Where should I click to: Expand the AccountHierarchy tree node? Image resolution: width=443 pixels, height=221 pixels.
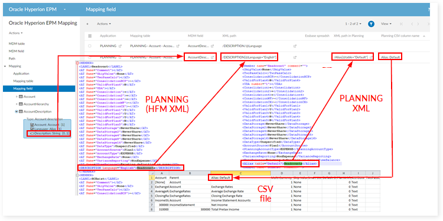pyautogui.click(x=17, y=104)
